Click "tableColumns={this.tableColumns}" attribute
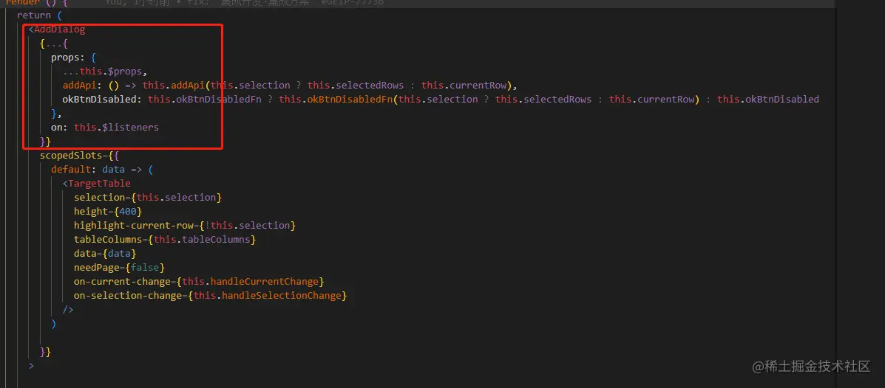 pos(165,240)
